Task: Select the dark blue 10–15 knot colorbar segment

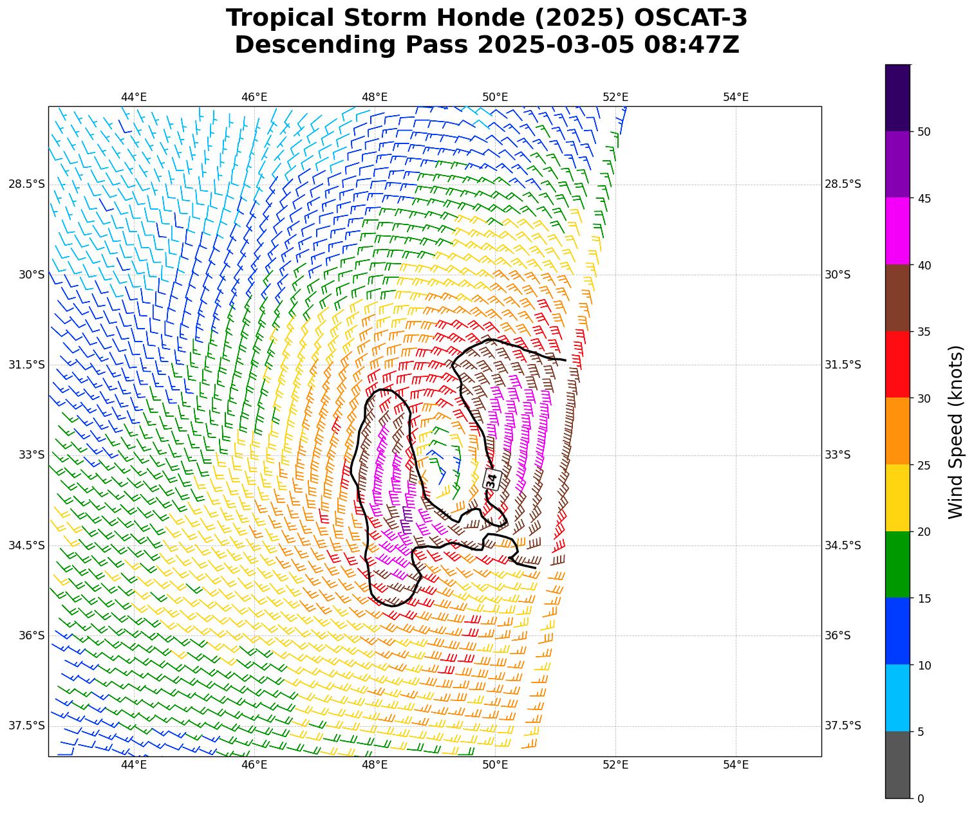Action: 897,631
